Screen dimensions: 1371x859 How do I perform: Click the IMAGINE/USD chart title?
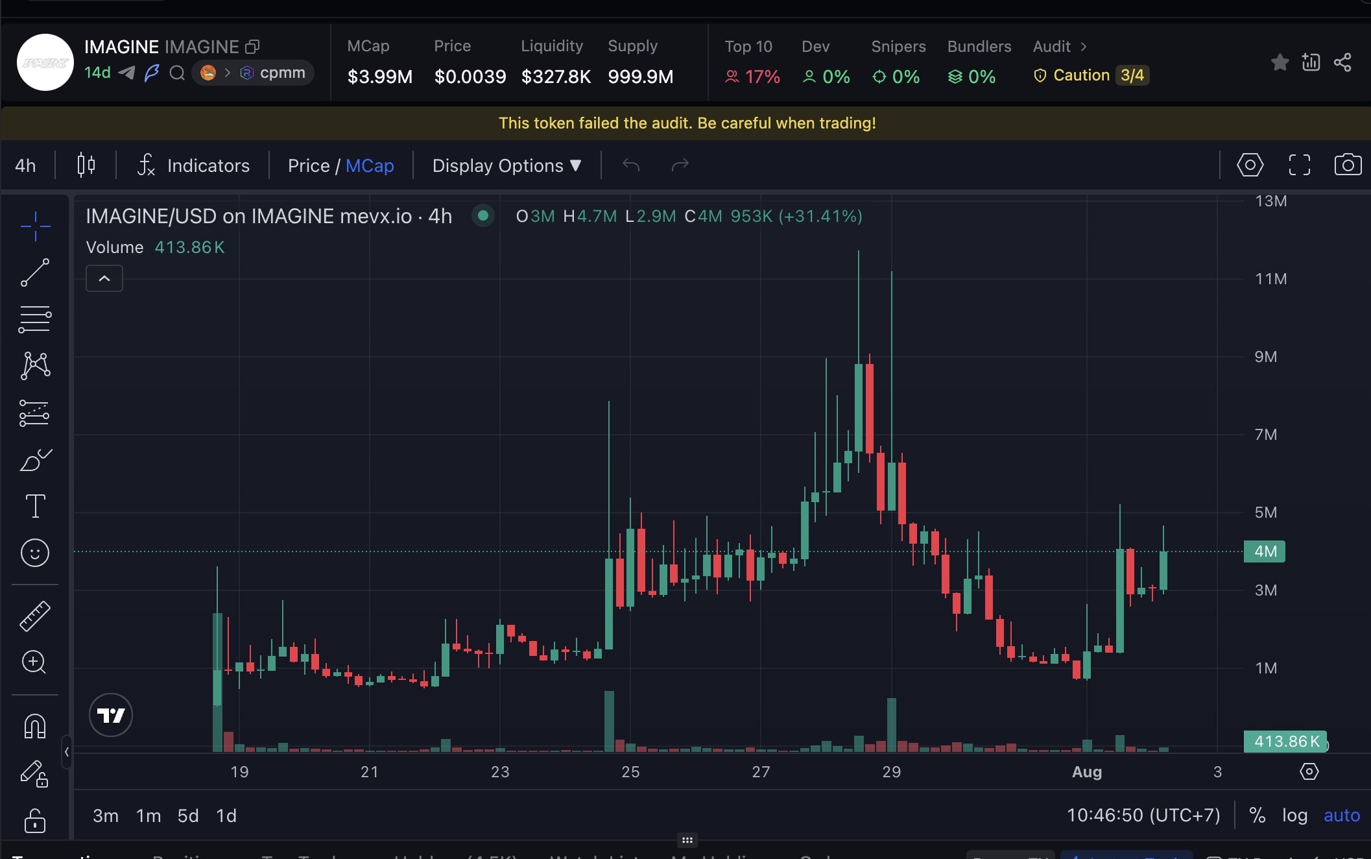coord(268,216)
